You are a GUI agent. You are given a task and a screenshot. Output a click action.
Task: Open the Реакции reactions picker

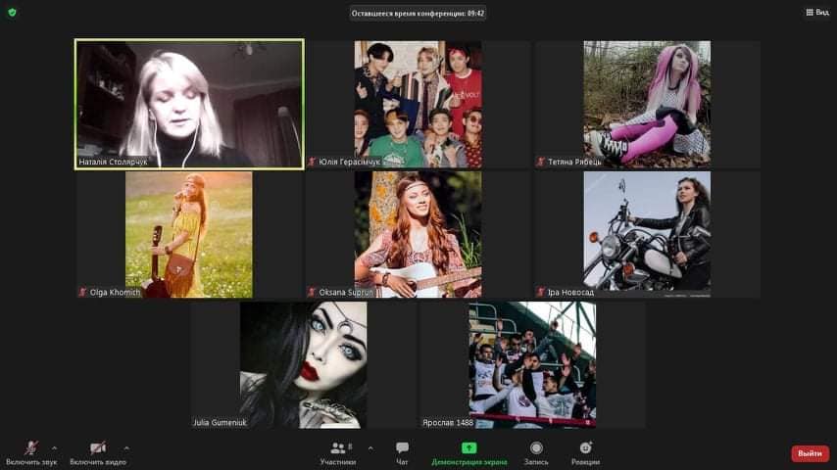[585, 451]
